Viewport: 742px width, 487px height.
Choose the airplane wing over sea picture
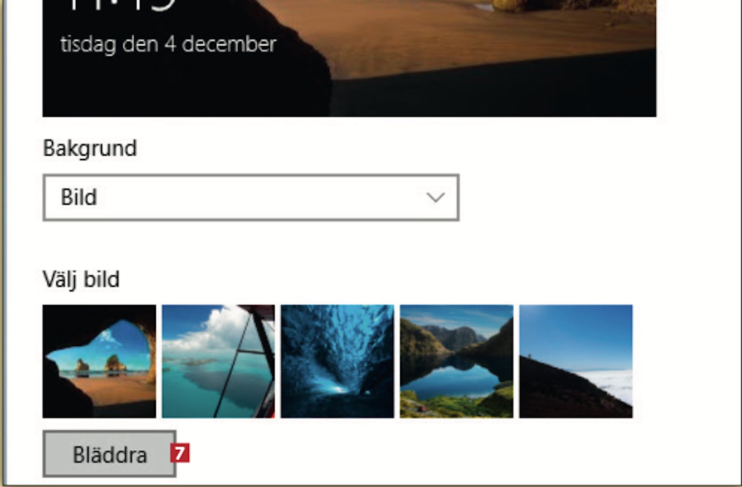tap(218, 361)
